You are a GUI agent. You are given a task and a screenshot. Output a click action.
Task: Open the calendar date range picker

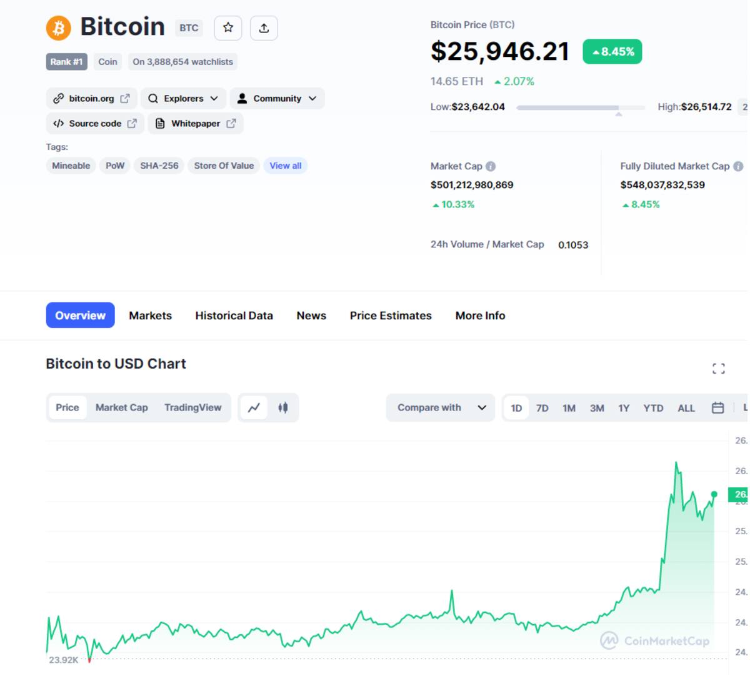click(x=717, y=408)
